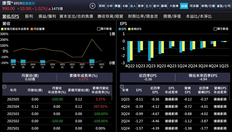Click the EPS年成長率 column header
The height and width of the screenshot is (132, 232).
pyautogui.click(x=171, y=90)
